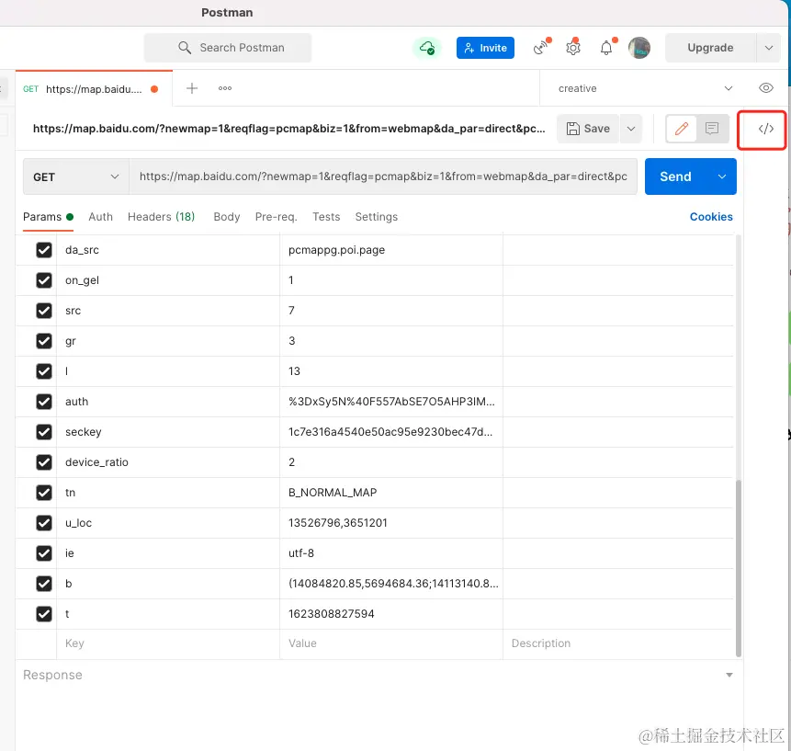Uncheck the t parameter
791x751 pixels.
(44, 614)
